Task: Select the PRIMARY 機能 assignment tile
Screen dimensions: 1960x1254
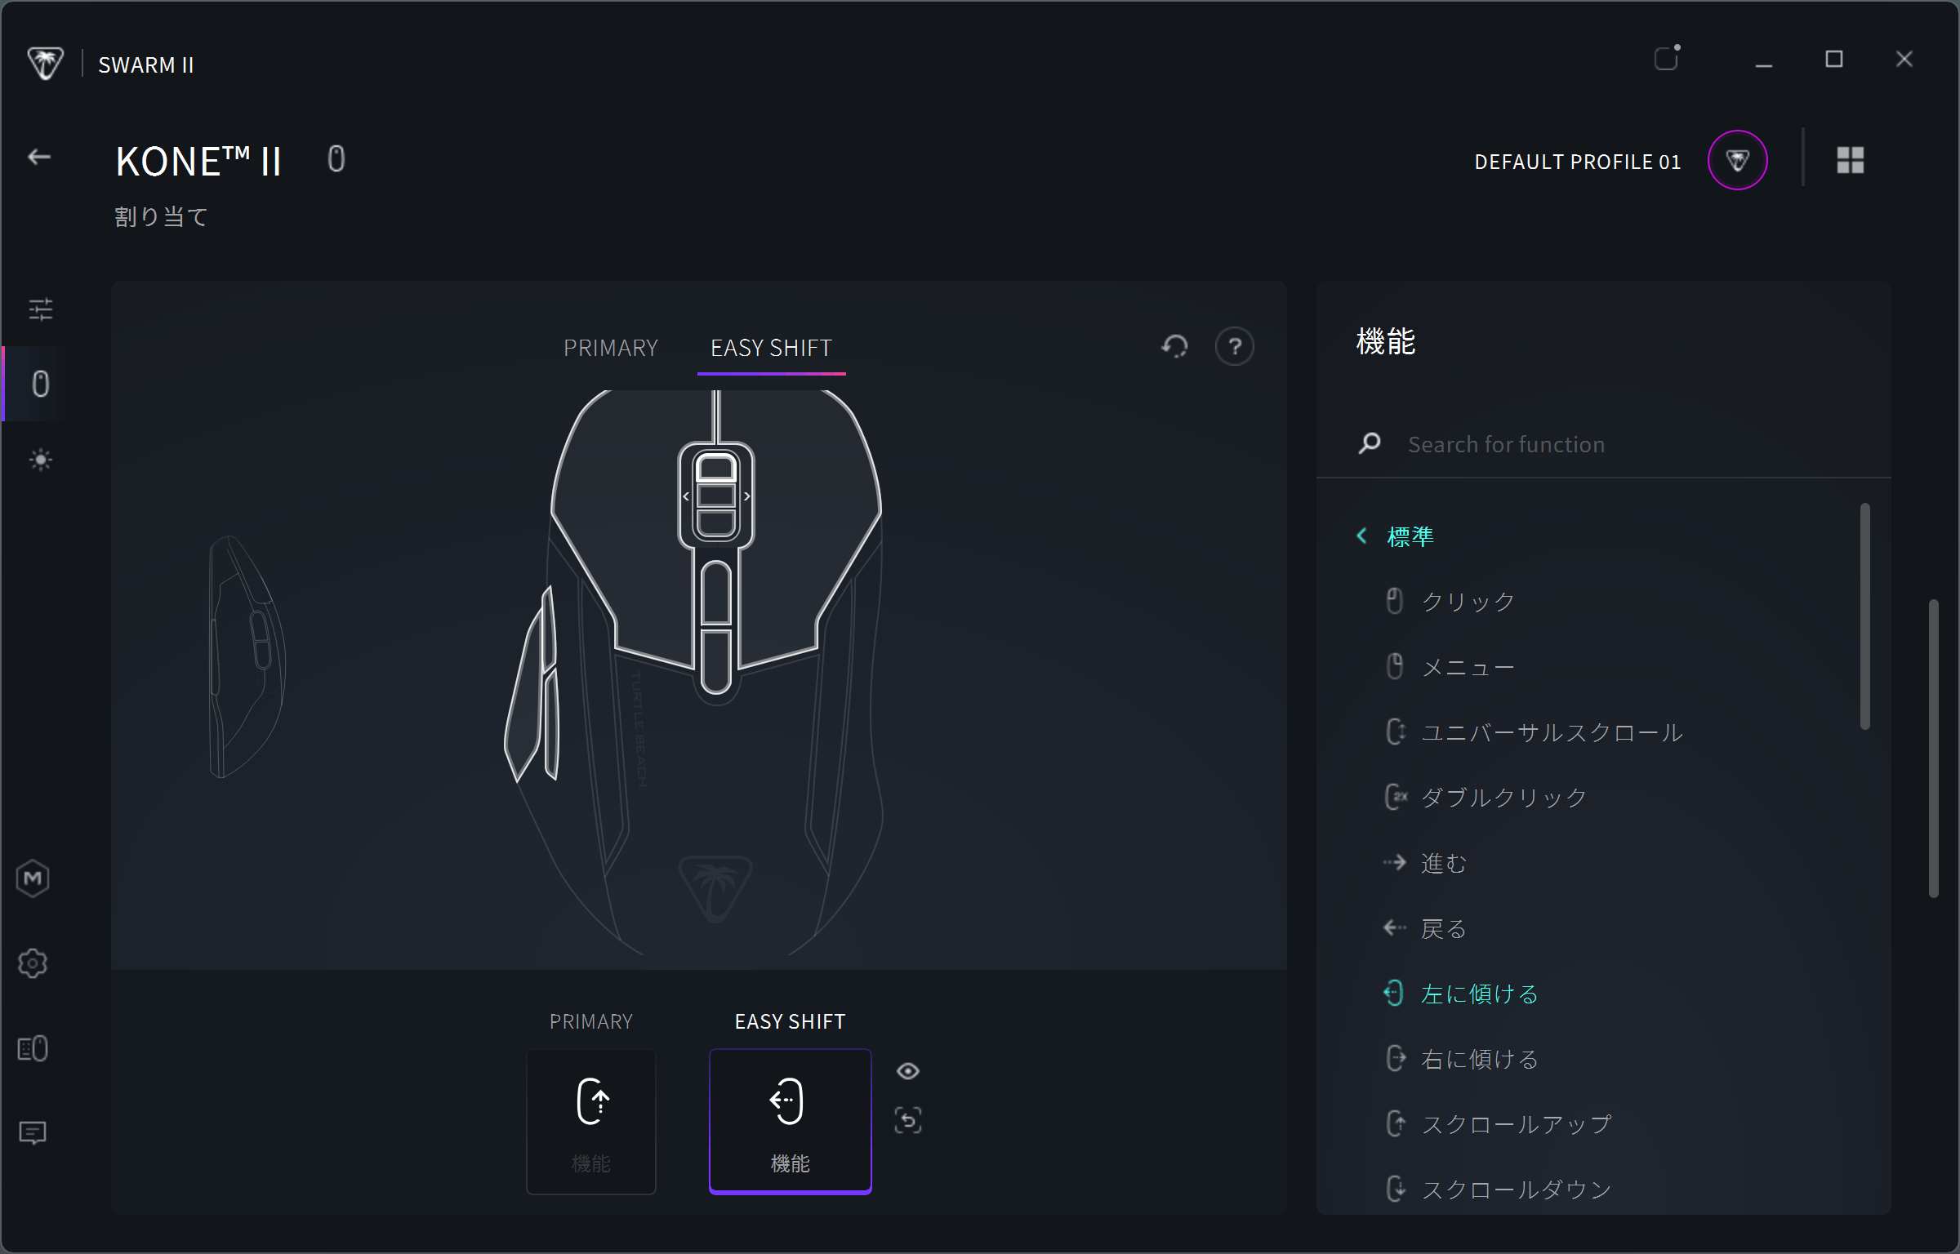Action: 591,1121
